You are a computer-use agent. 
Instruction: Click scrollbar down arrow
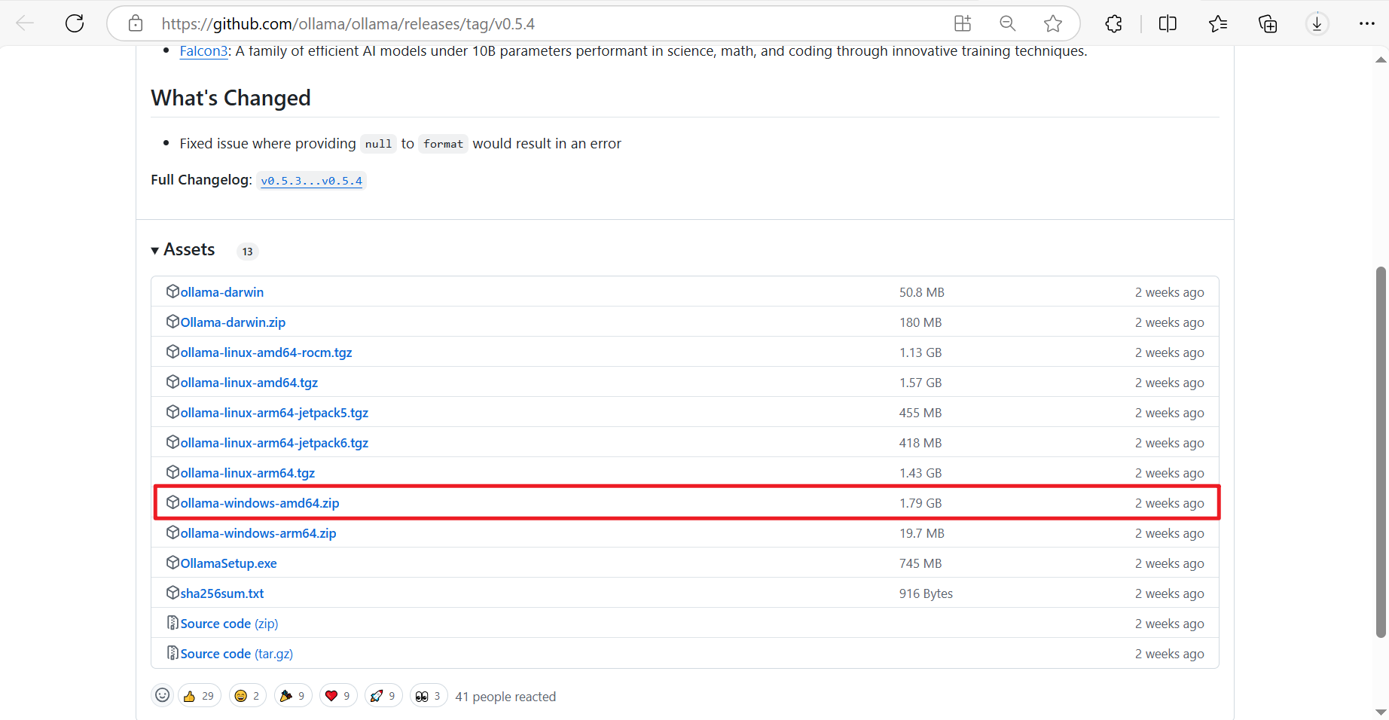click(x=1381, y=712)
